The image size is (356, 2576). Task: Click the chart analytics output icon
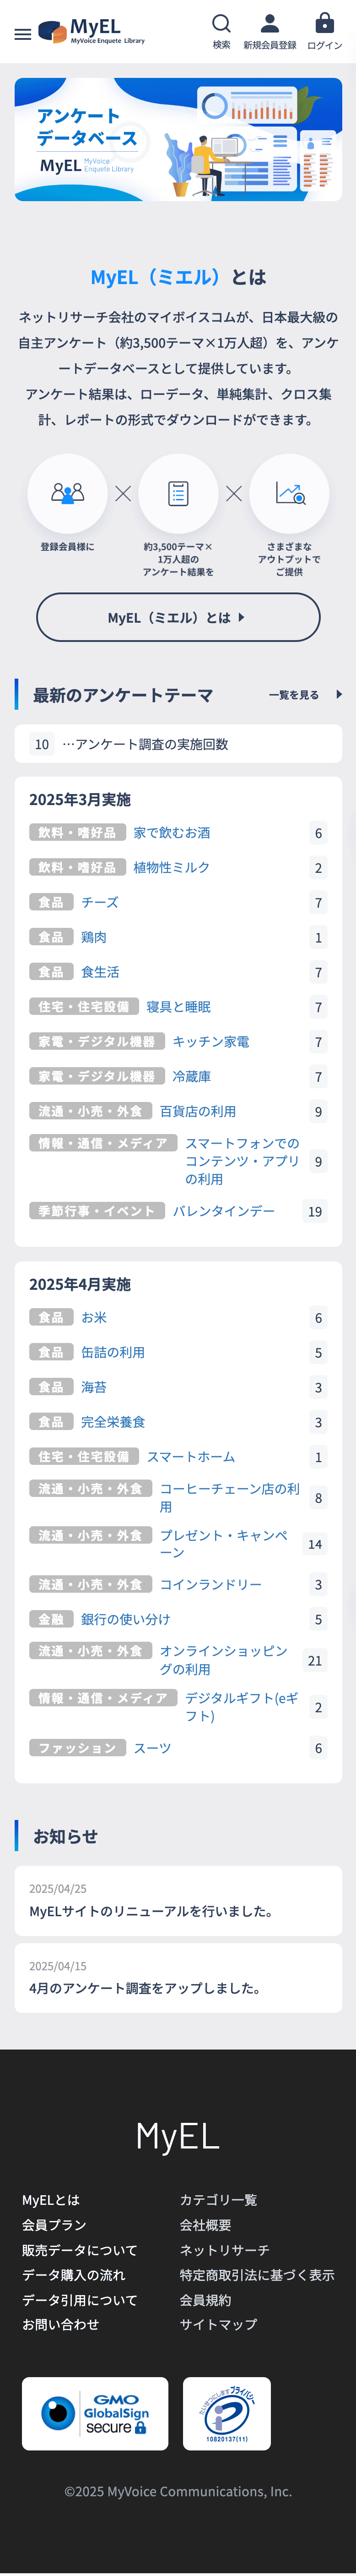(x=289, y=493)
